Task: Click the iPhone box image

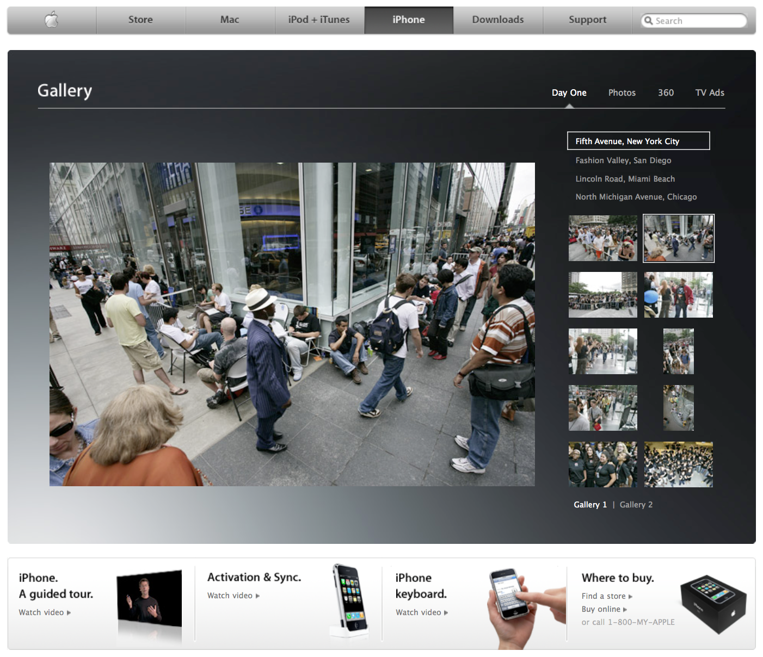Action: (x=713, y=604)
